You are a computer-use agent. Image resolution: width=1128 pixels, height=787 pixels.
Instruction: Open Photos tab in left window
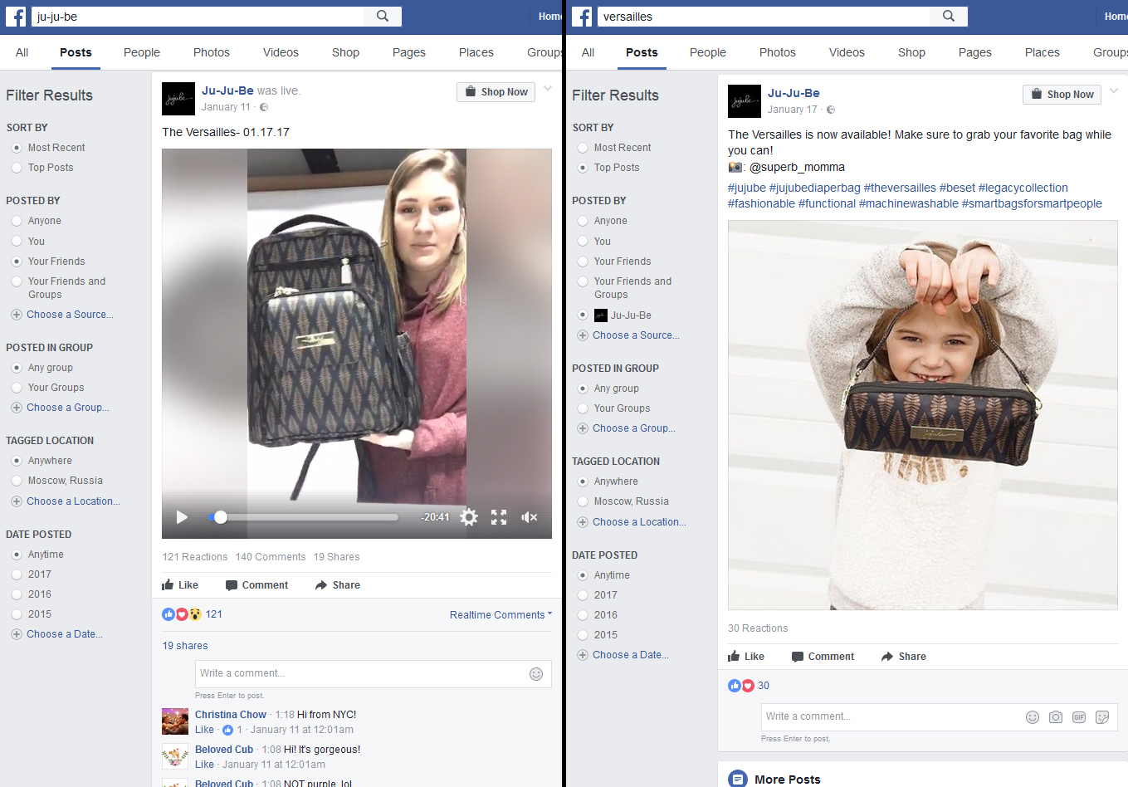(x=212, y=52)
